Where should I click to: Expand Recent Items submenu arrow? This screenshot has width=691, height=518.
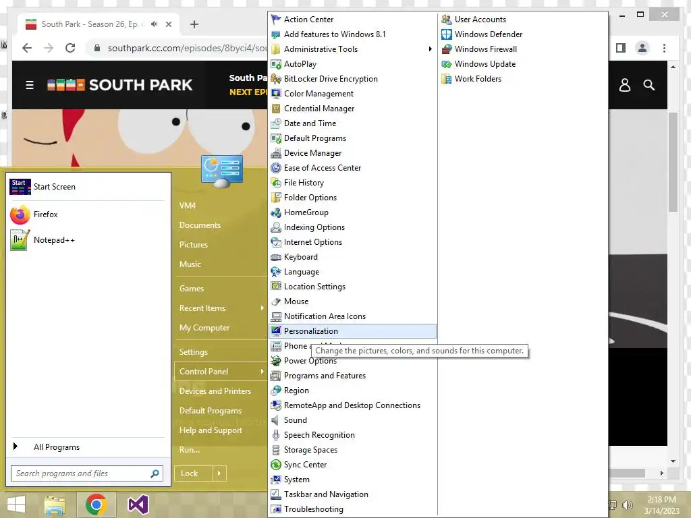[x=262, y=308]
